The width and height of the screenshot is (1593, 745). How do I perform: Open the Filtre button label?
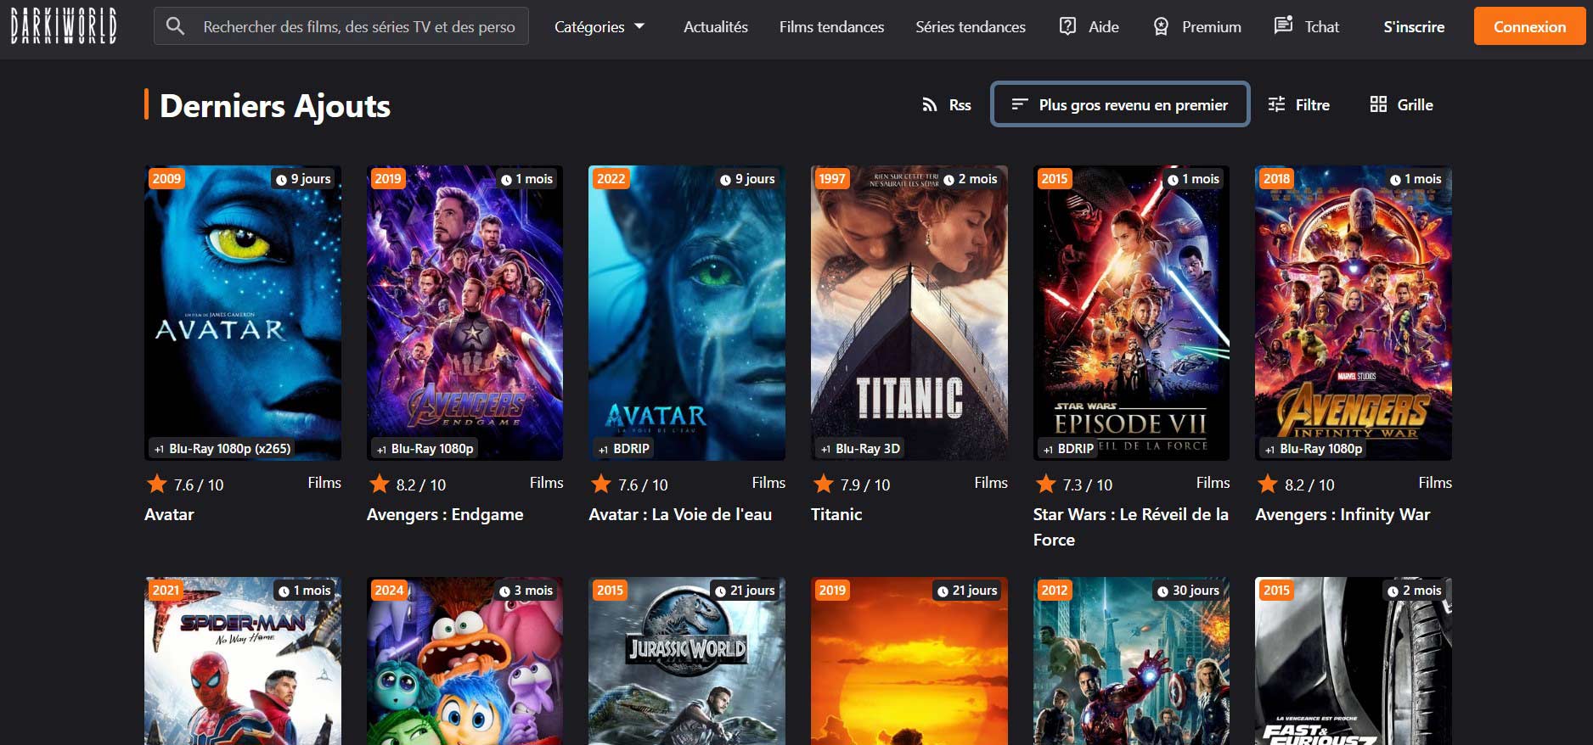click(1313, 104)
